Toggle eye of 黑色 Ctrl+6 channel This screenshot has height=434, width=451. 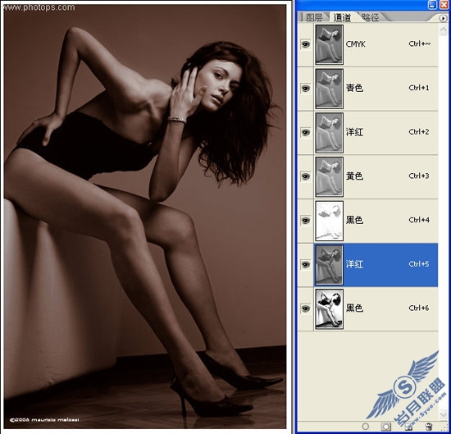click(306, 308)
